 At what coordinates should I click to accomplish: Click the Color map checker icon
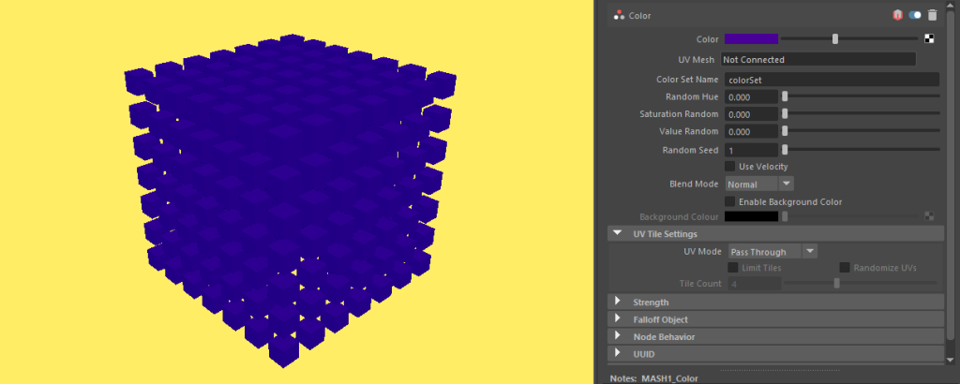[x=929, y=39]
